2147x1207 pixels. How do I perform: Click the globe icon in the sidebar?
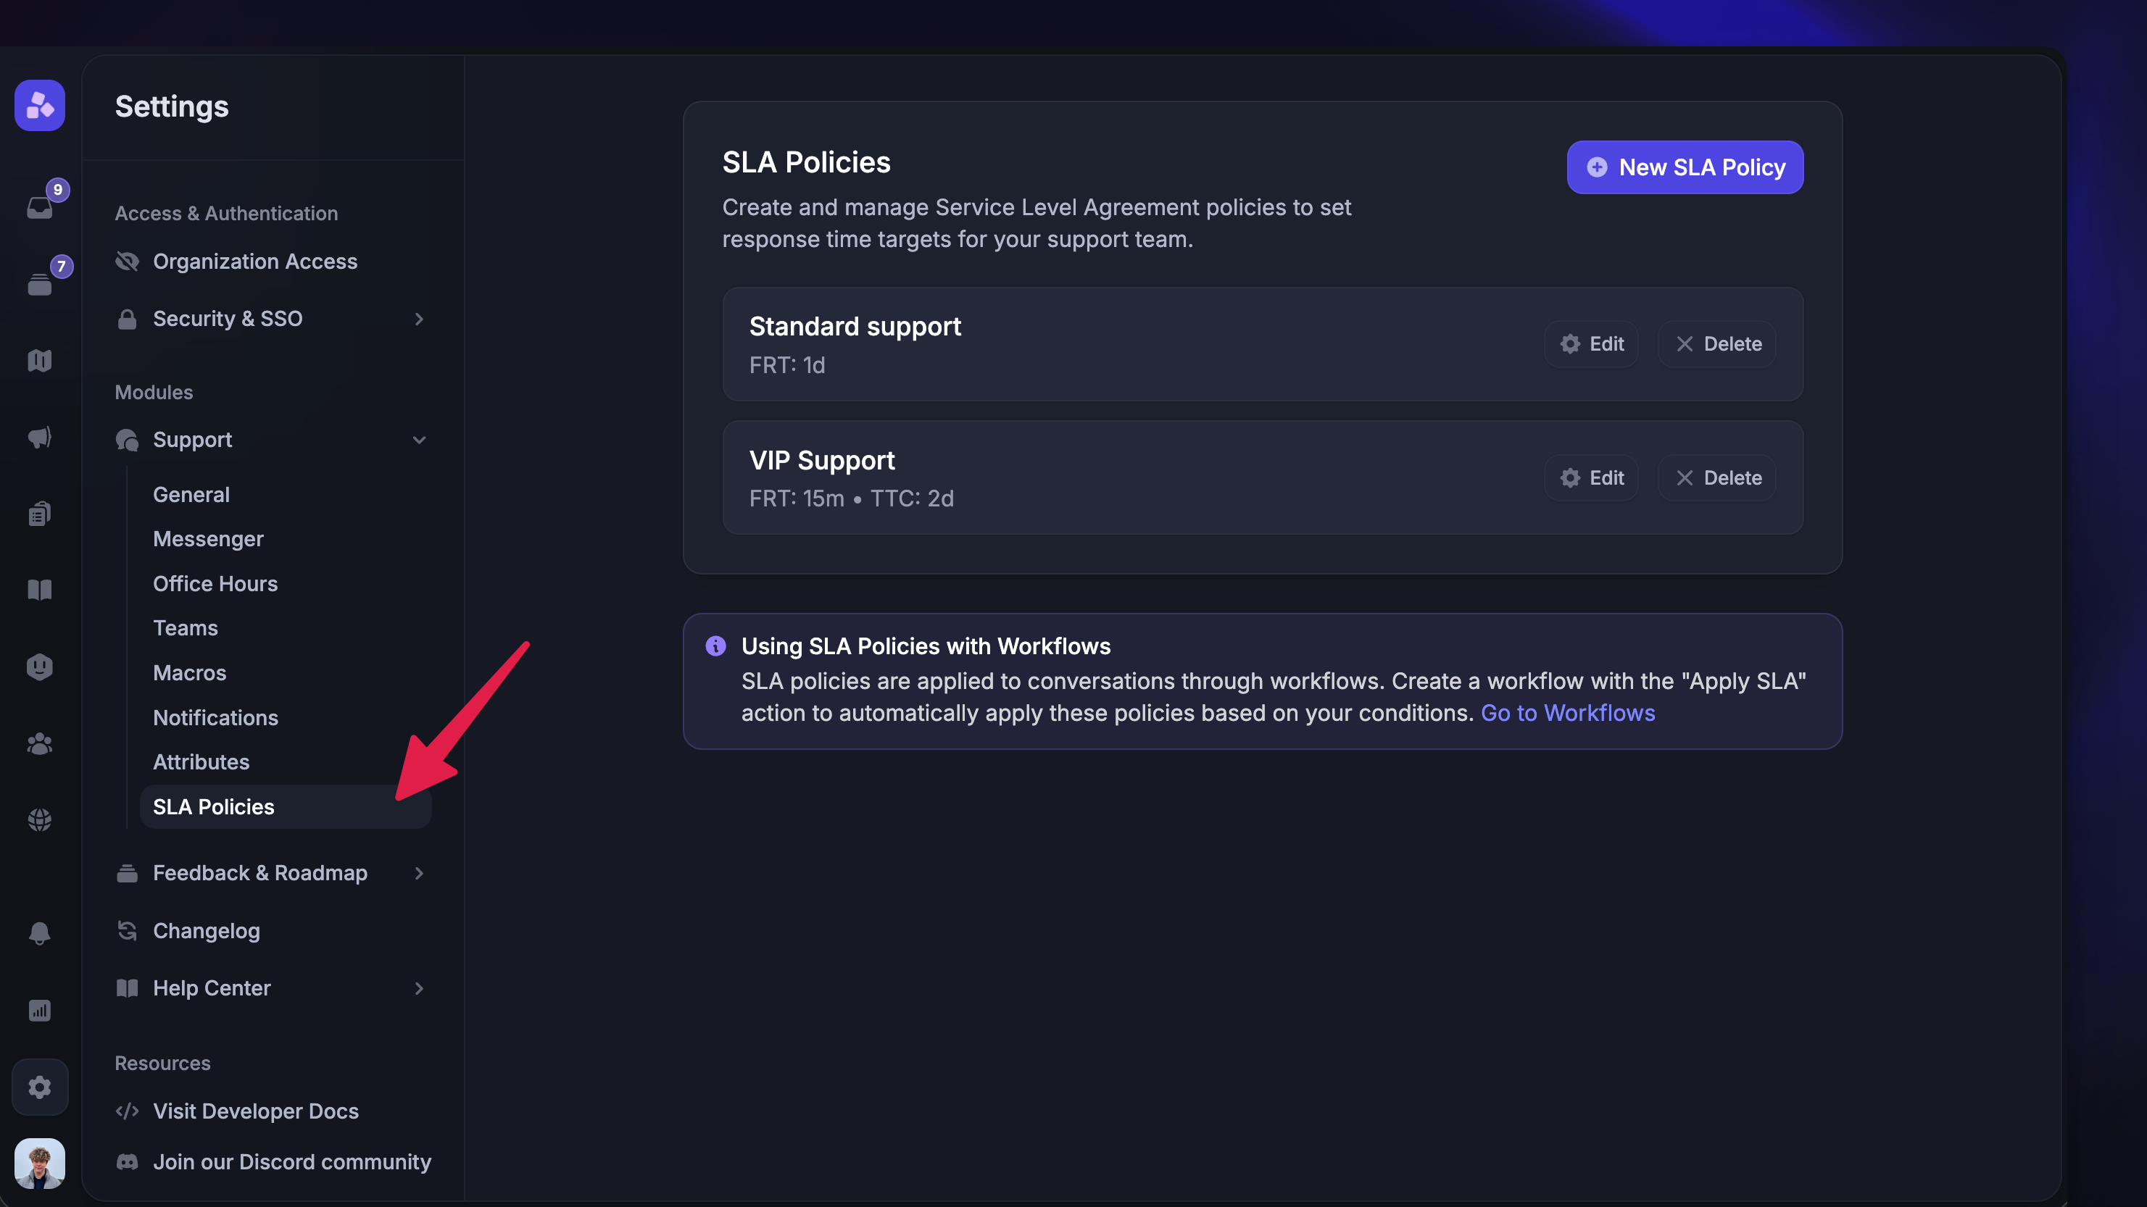[39, 819]
